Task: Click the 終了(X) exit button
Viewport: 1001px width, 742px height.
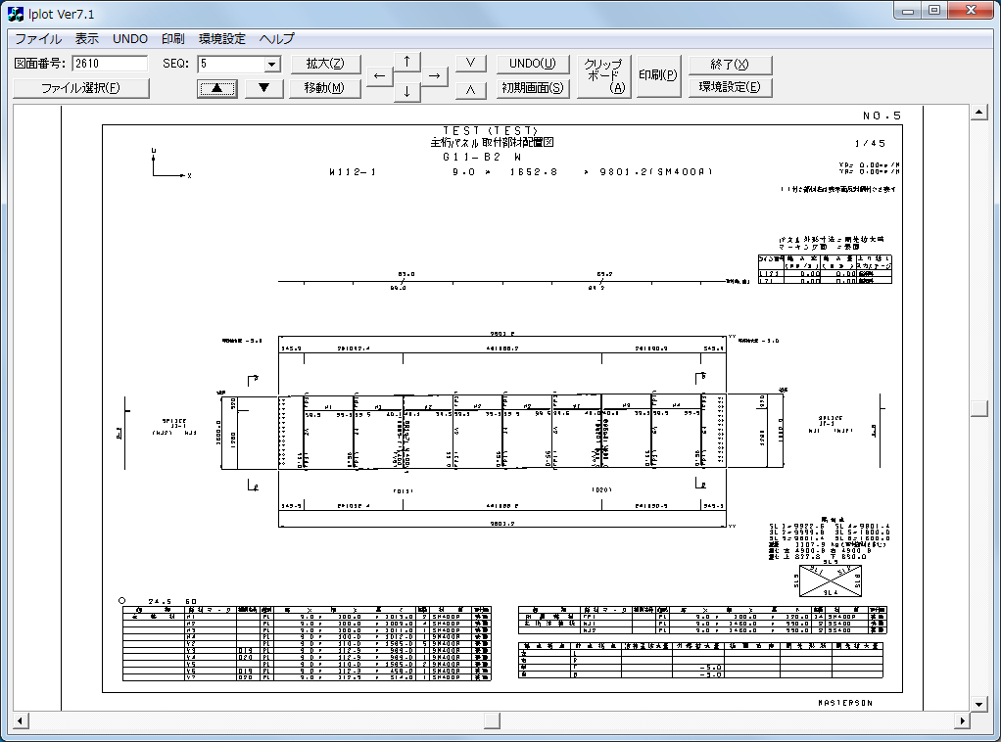Action: tap(730, 64)
